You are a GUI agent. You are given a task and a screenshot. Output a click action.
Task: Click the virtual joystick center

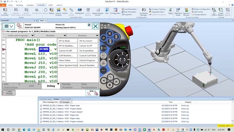[x=122, y=59]
